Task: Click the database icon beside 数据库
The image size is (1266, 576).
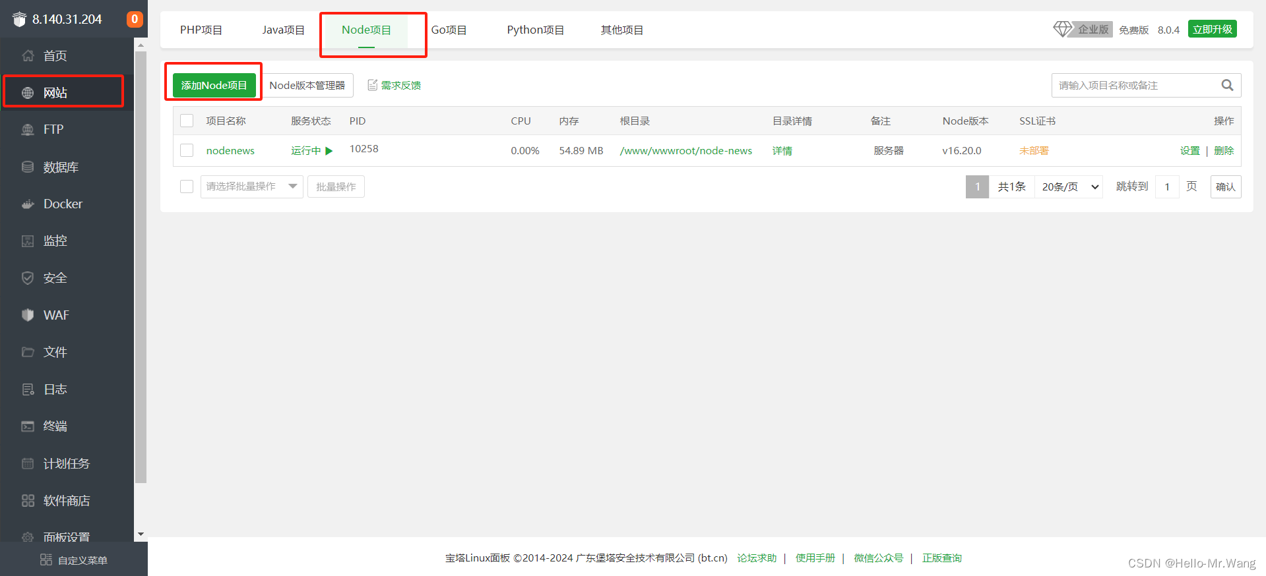Action: [28, 167]
